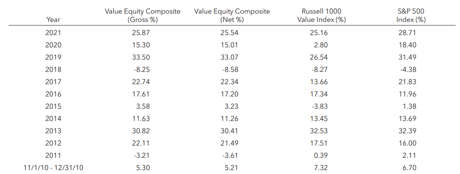Select the 2017 gross value 22.74
The image size is (460, 174).
point(142,82)
